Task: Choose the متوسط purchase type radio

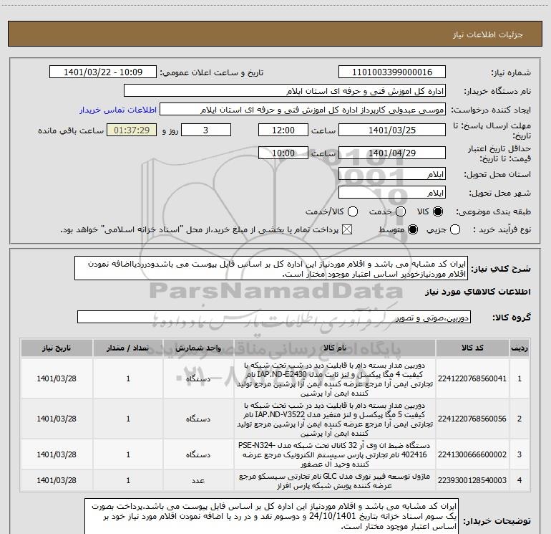Action: coord(413,230)
